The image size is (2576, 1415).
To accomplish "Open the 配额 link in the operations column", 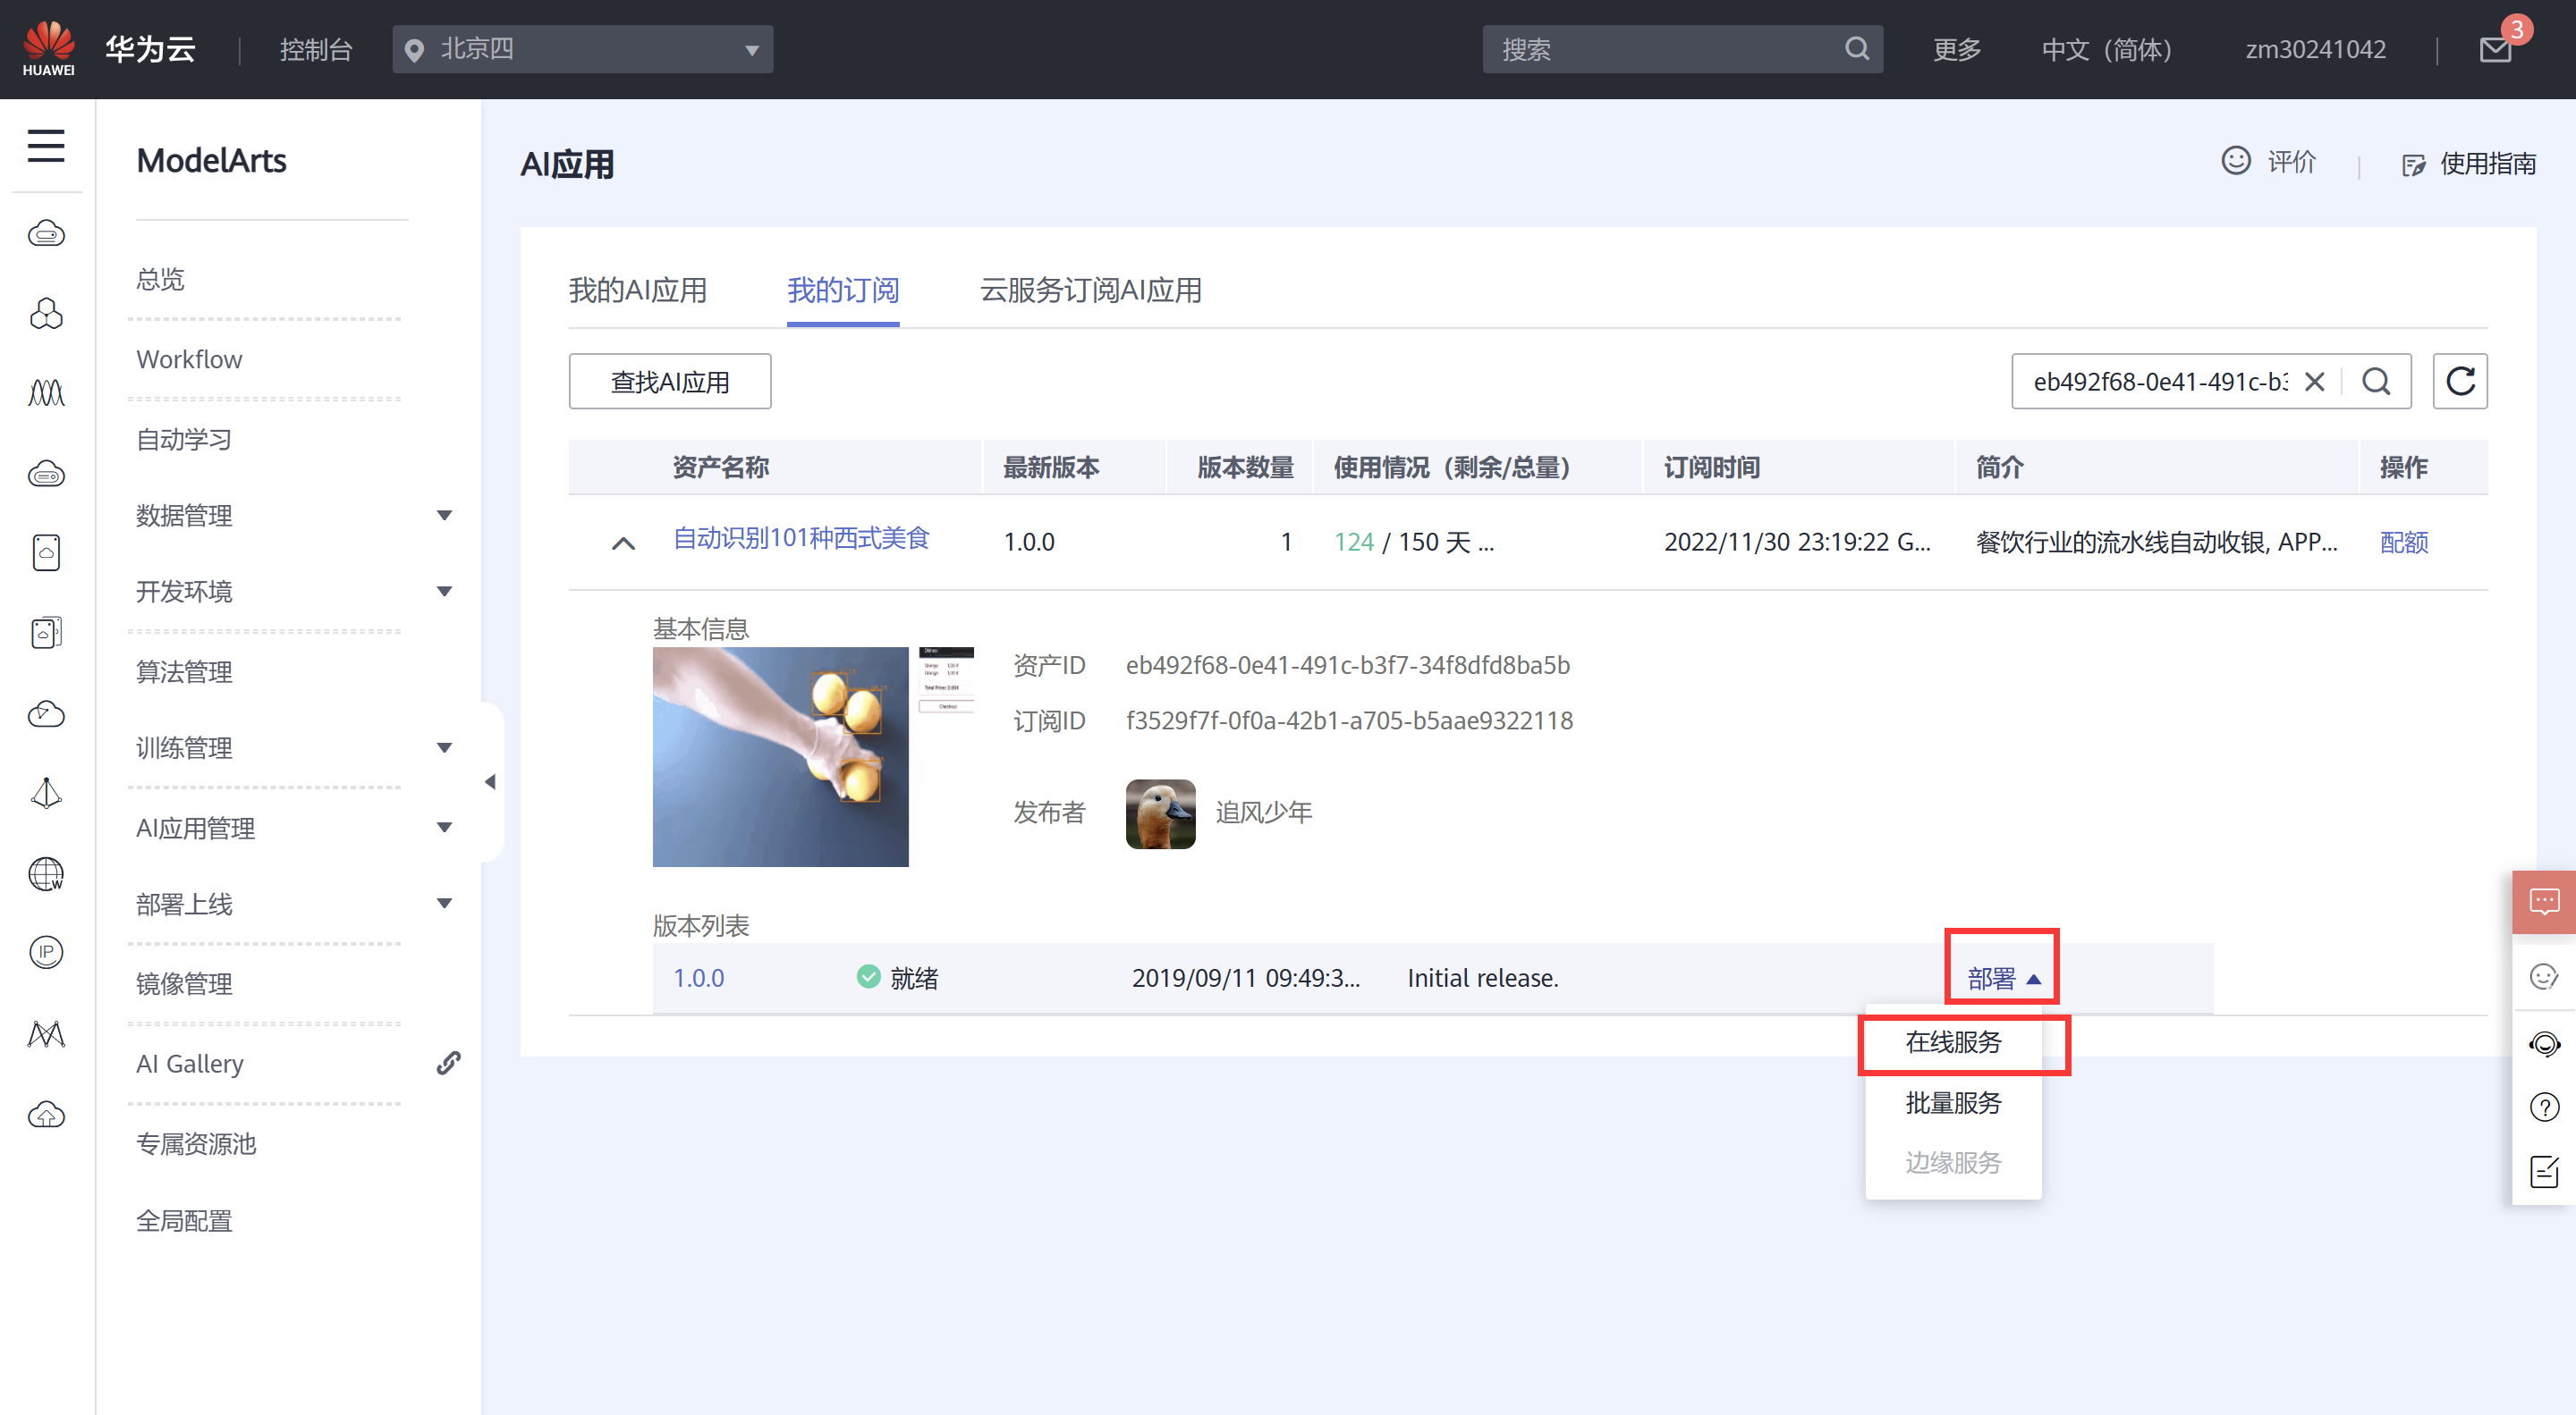I will pos(2403,542).
